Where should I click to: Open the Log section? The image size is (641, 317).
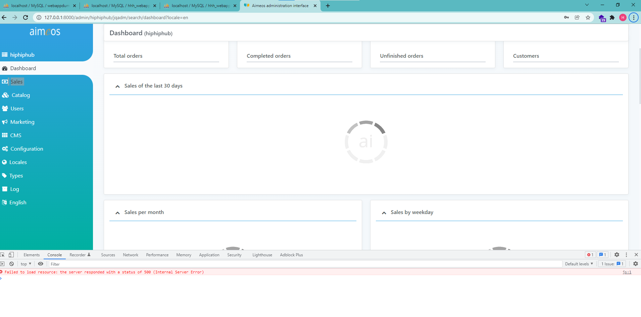pos(14,189)
